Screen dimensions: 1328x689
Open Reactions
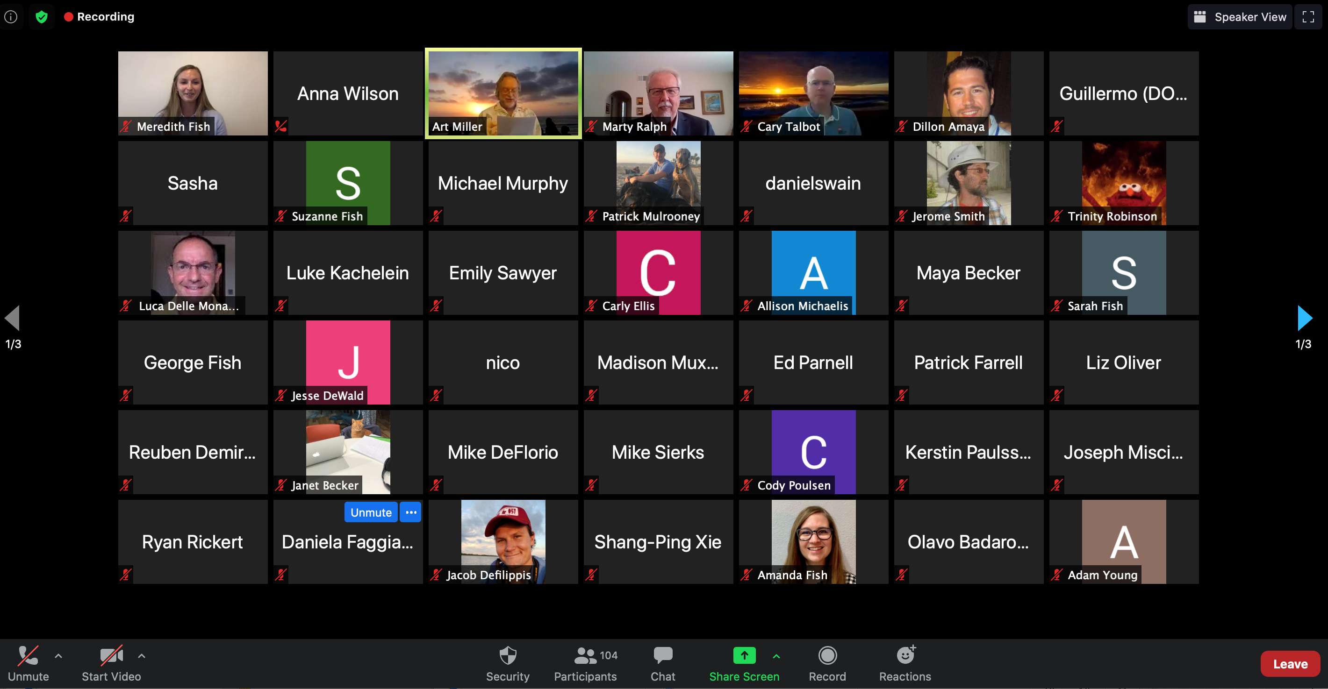(x=905, y=664)
